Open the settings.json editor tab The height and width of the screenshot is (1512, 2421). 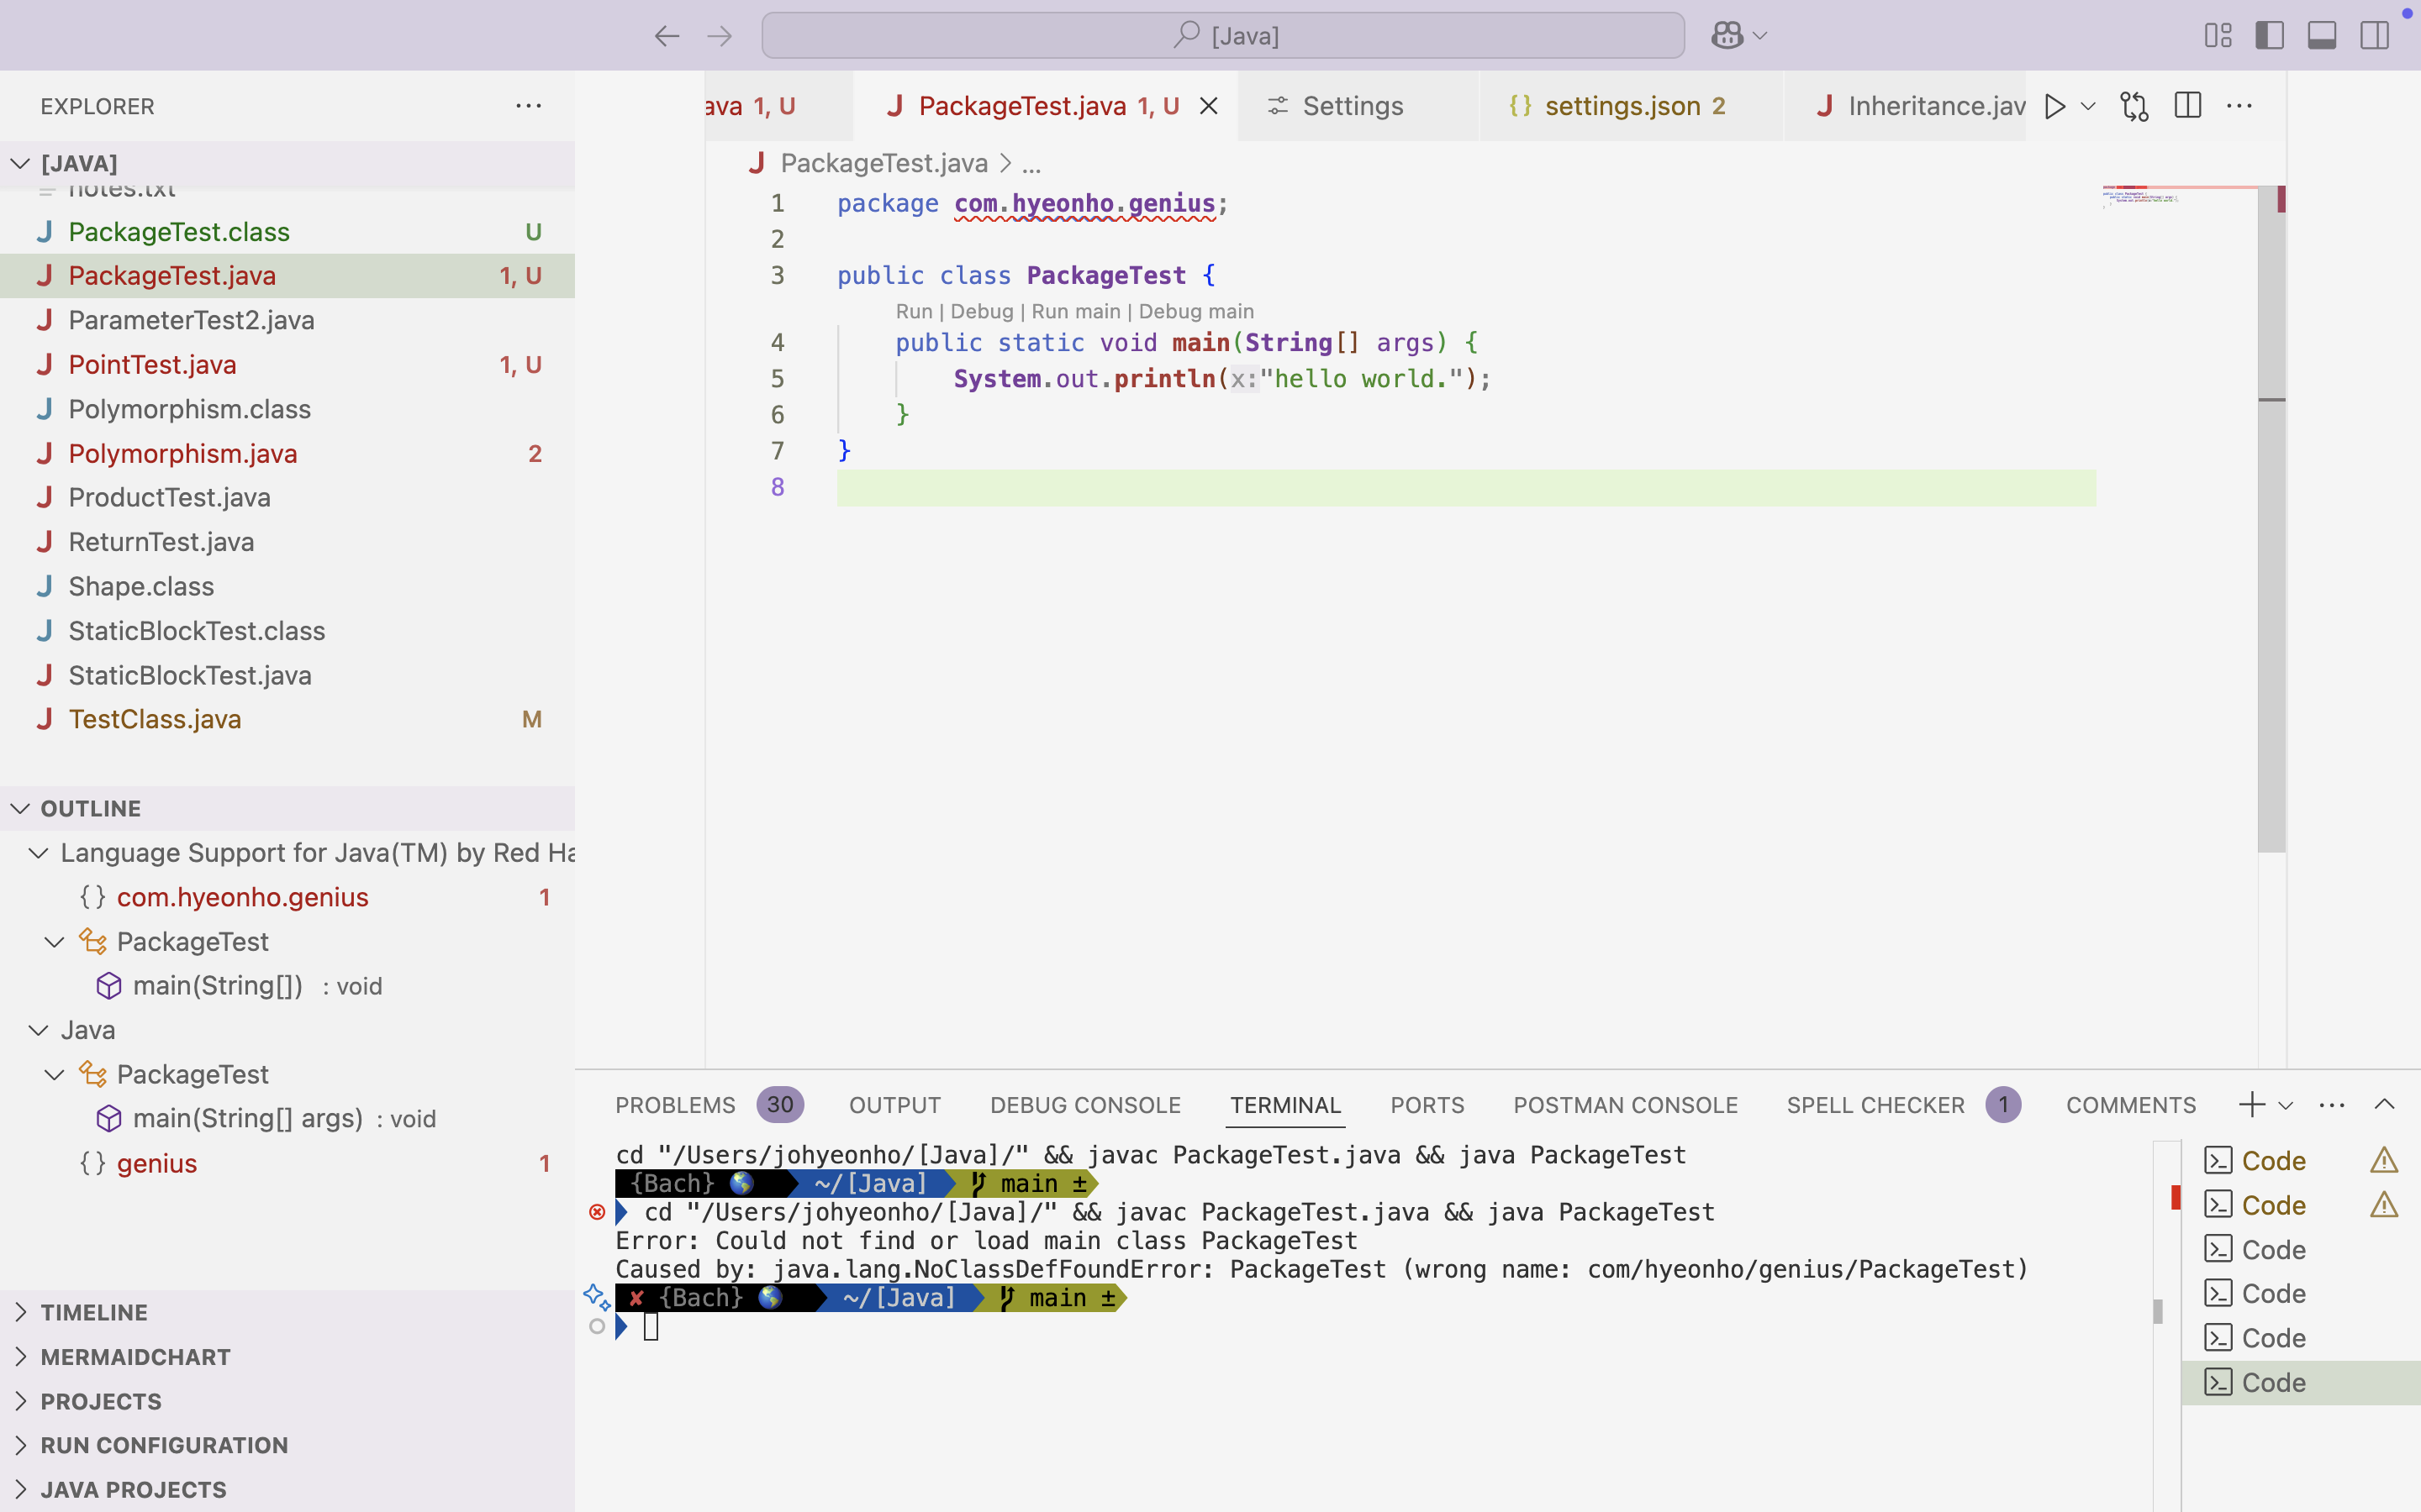1622,106
